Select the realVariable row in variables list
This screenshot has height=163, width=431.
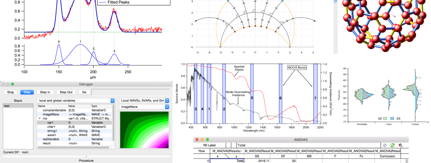pos(74,139)
